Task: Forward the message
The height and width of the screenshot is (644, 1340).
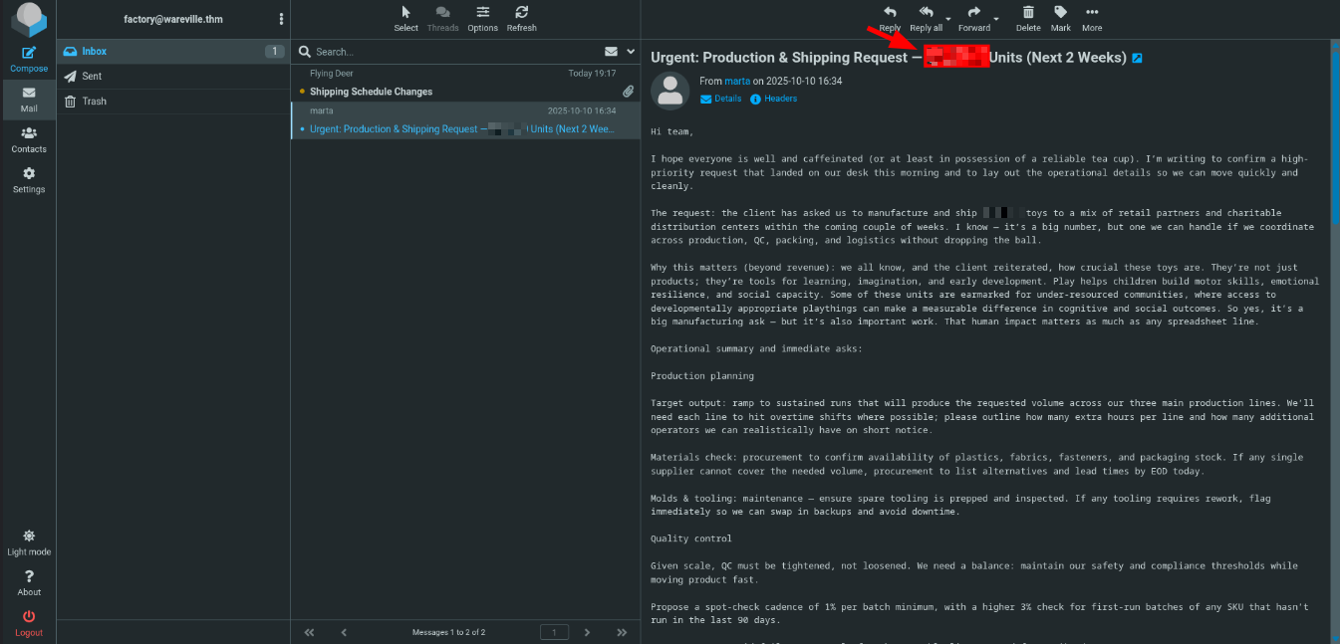Action: point(973,19)
